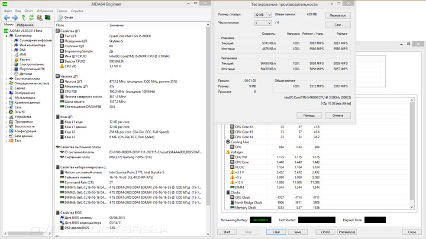Expand the Отображение tree node

click(7, 93)
